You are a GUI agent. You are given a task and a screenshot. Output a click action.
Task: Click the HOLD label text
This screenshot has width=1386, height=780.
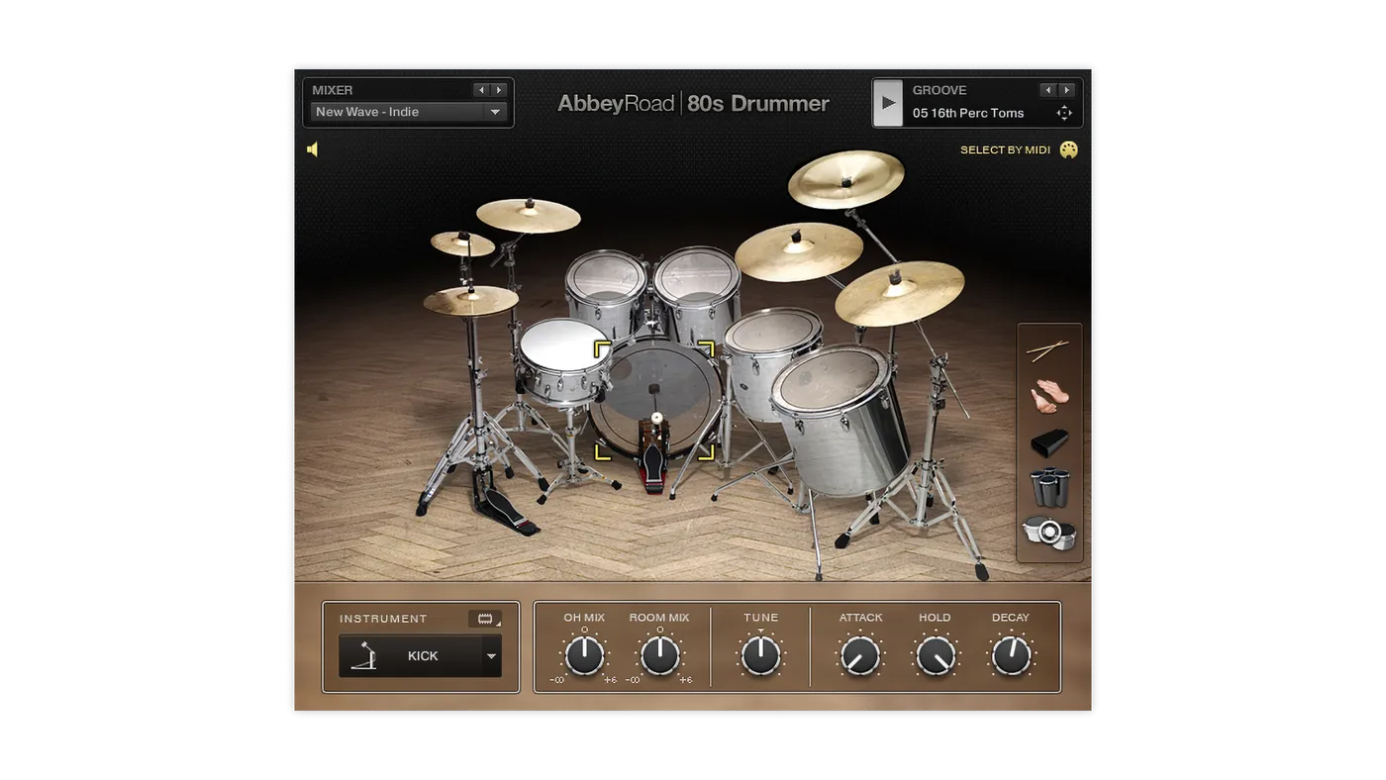pyautogui.click(x=935, y=618)
